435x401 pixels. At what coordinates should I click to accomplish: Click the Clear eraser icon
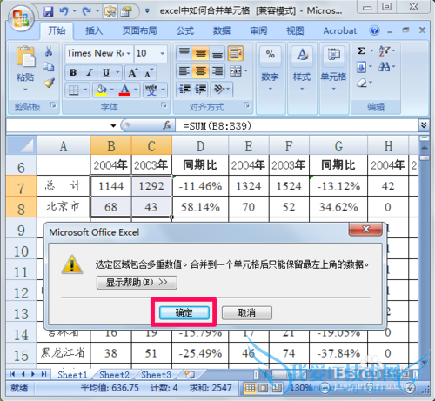362,84
